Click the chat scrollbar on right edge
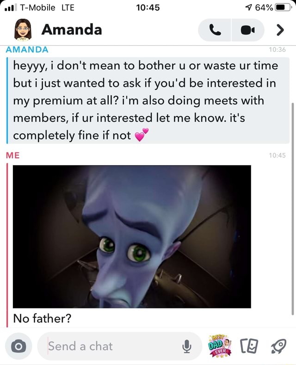Viewport: 296px width, 365px height. (293, 209)
